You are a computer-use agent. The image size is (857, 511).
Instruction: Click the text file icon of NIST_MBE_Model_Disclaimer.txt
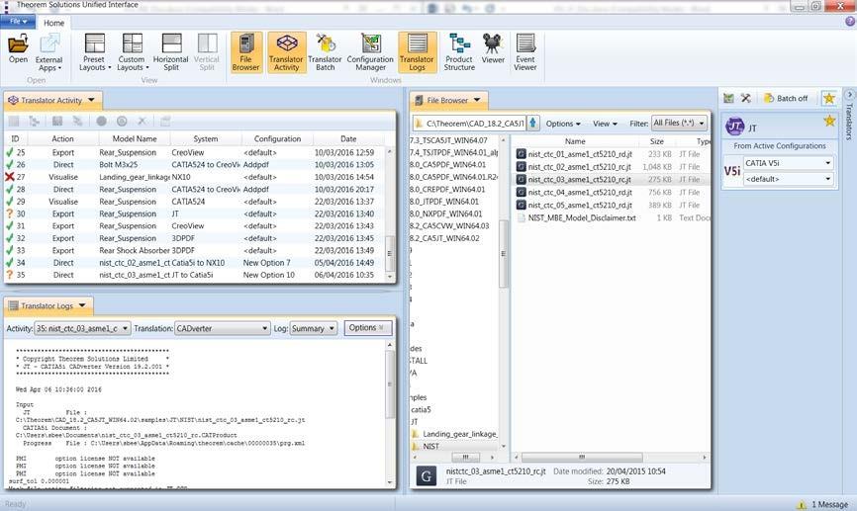pos(521,217)
